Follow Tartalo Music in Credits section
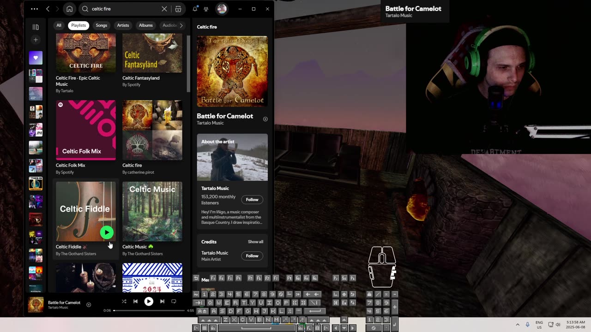The width and height of the screenshot is (591, 332). click(252, 256)
